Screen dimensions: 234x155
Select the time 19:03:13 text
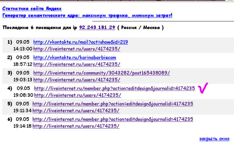coord(23,80)
